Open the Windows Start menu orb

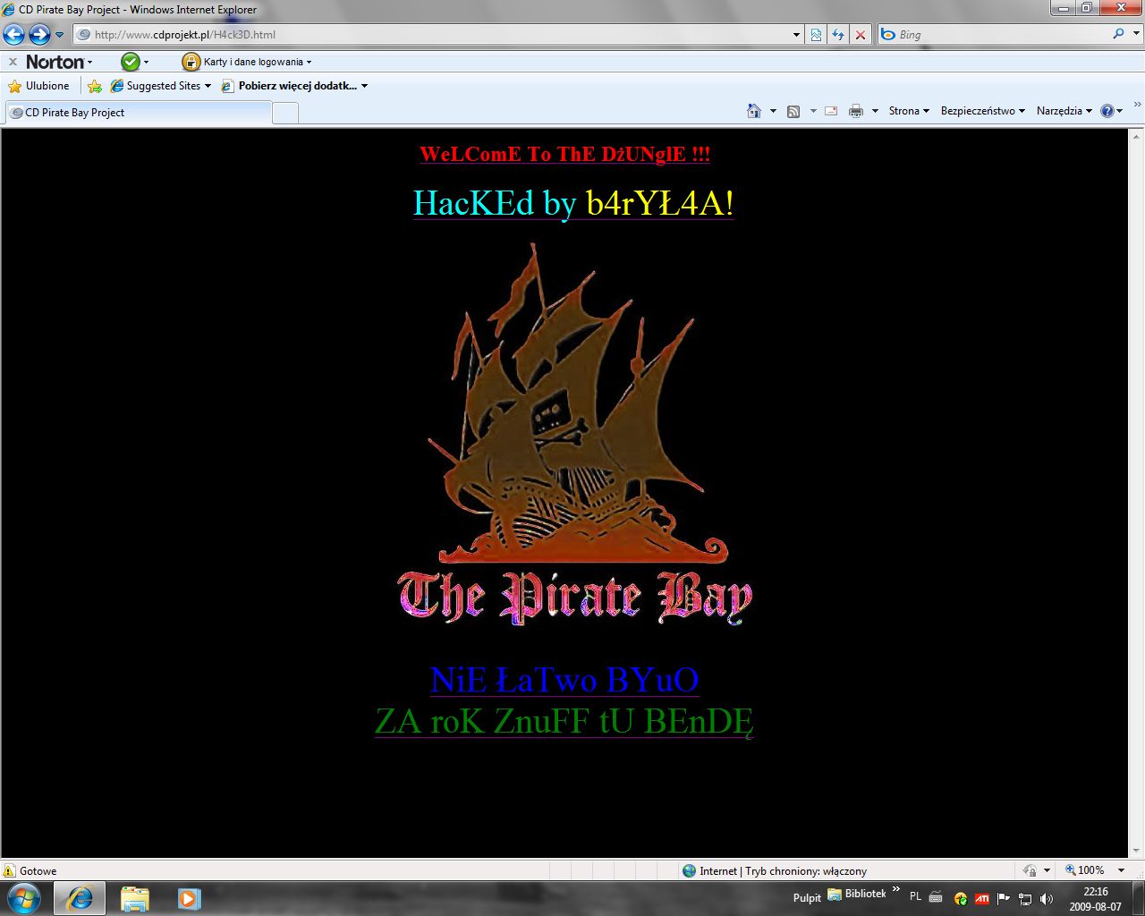coord(24,898)
